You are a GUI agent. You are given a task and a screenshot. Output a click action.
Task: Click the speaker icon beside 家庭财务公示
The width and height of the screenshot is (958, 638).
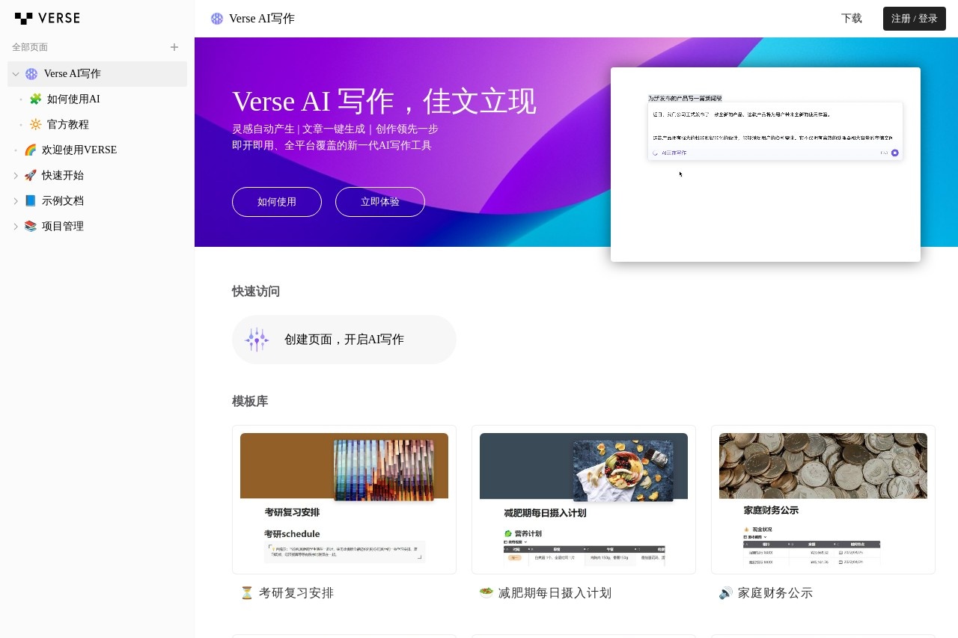[x=726, y=593]
